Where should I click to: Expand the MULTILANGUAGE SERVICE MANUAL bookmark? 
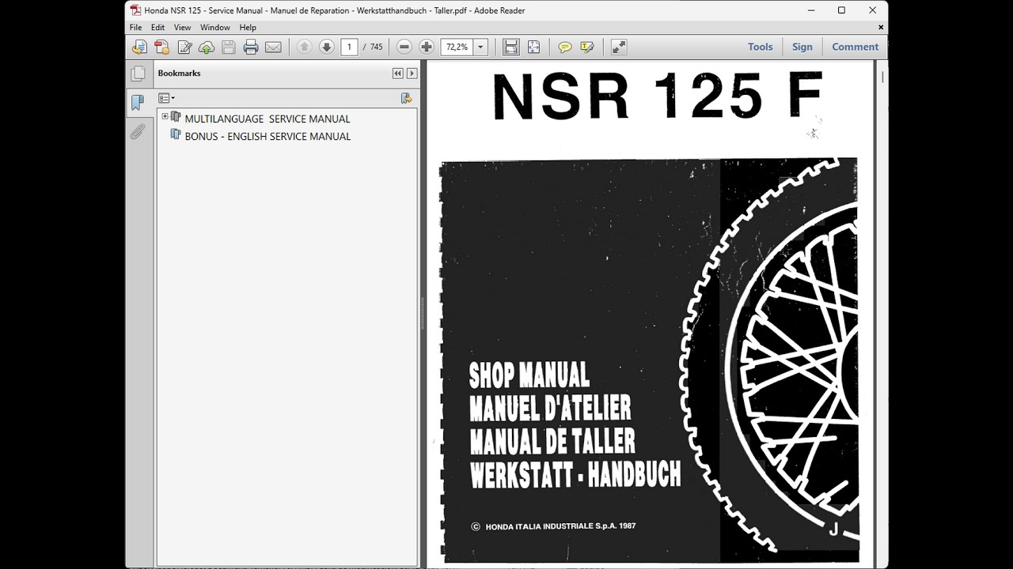pyautogui.click(x=165, y=116)
